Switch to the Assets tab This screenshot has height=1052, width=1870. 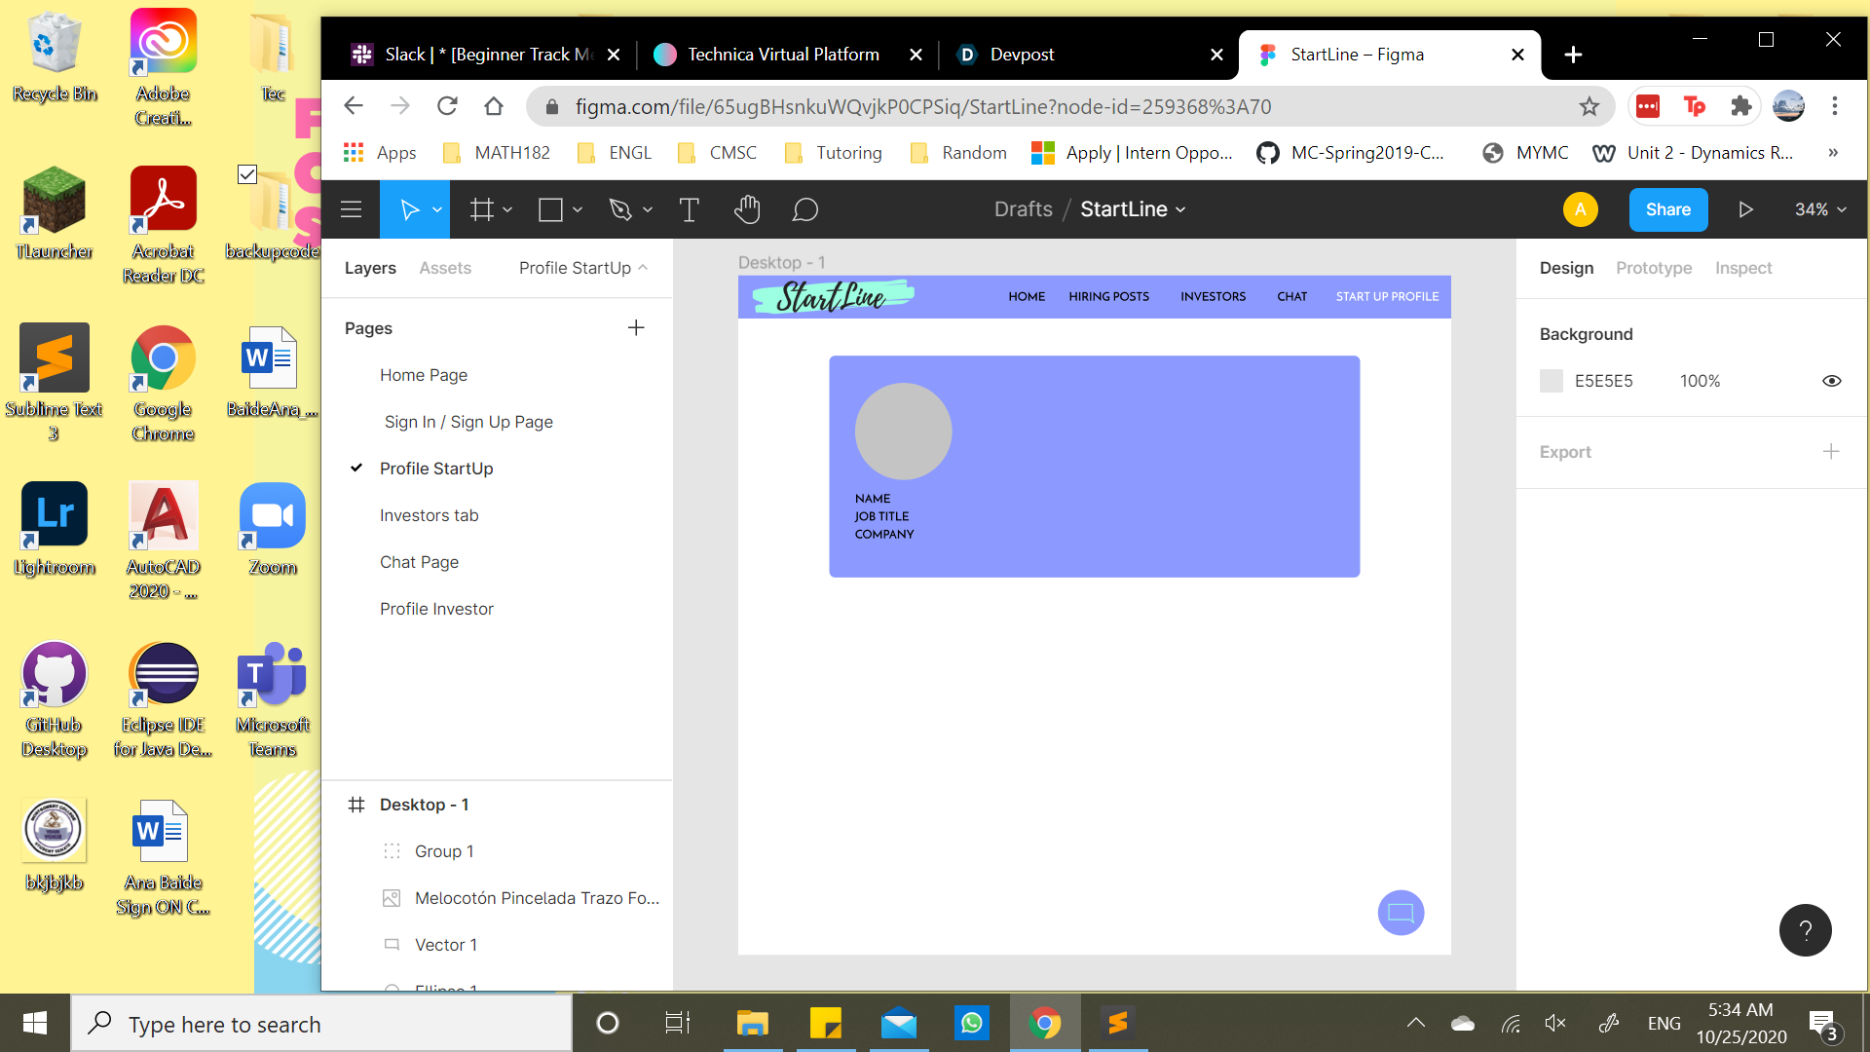coord(445,268)
